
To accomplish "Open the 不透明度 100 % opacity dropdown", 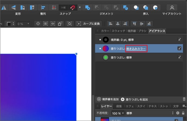I will (x=118, y=113).
